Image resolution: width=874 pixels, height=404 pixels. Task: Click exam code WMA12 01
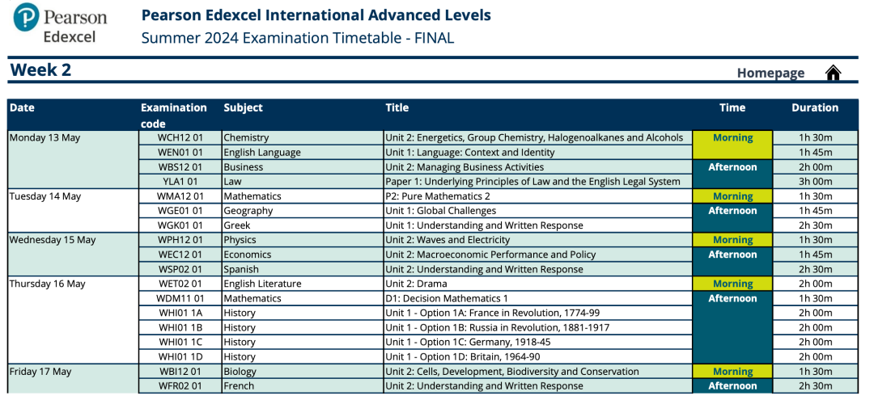(180, 196)
